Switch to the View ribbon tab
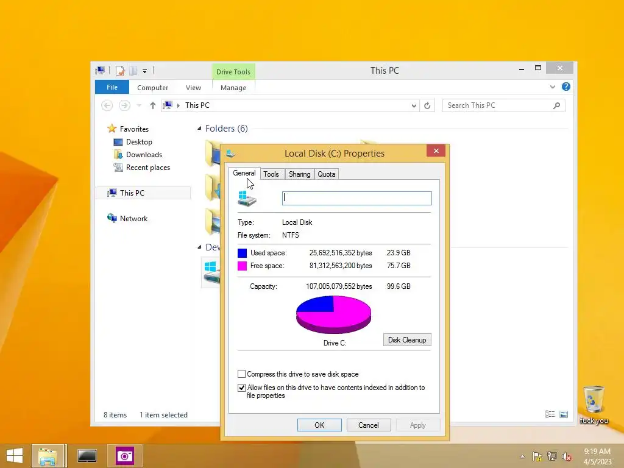The image size is (624, 468). tap(193, 88)
